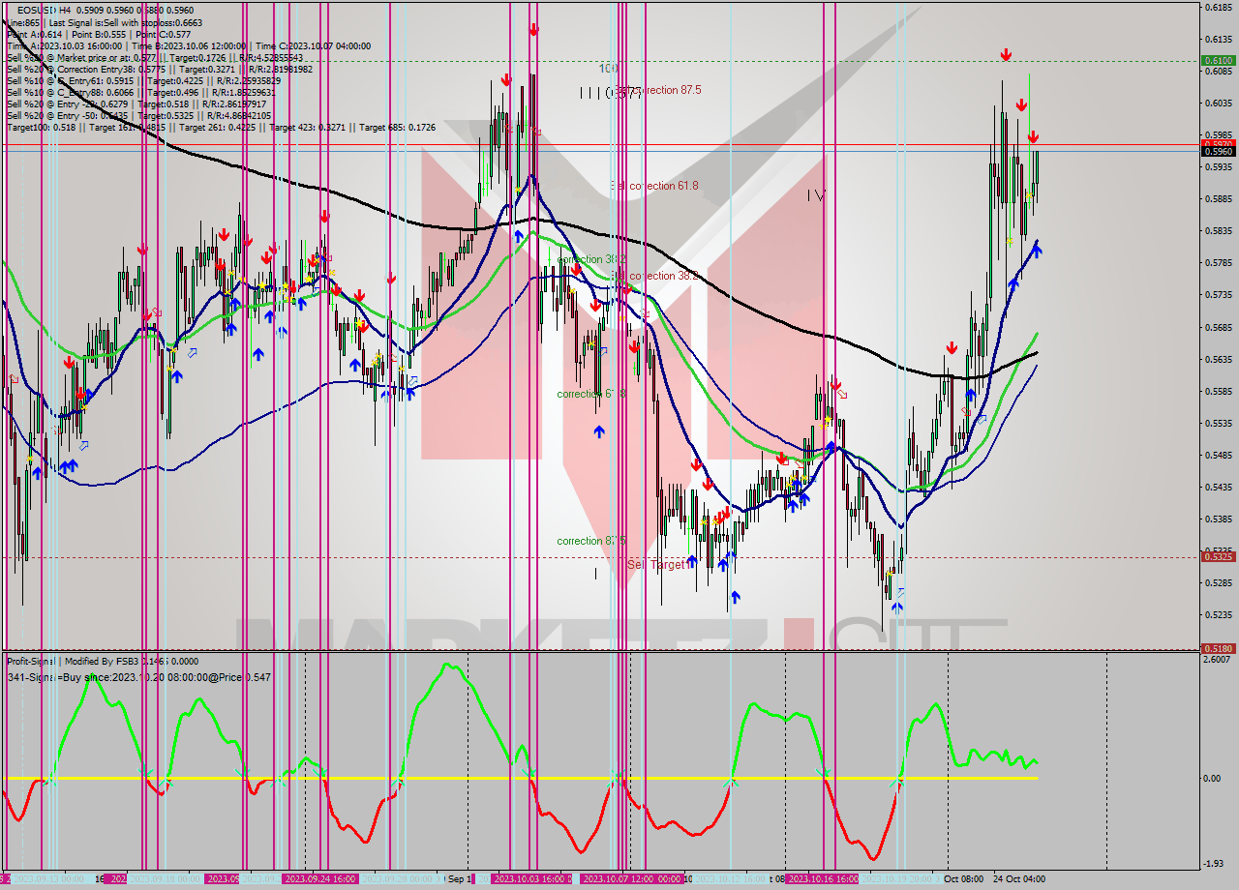Click a yellow smiley trade marker near the recent rally
Viewport: 1239px width, 890px height.
[x=1028, y=193]
